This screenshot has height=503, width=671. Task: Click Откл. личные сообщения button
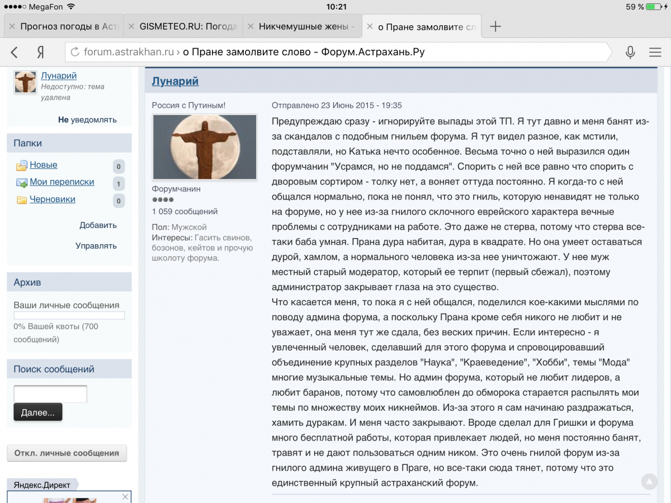67,453
